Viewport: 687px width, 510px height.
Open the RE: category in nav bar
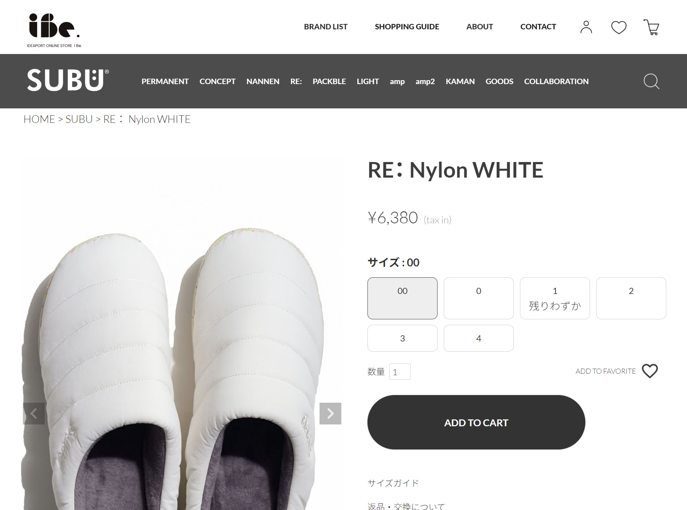(x=296, y=82)
